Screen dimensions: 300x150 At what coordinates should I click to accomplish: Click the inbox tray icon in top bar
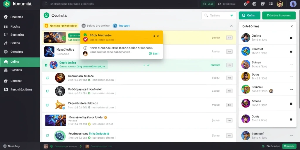coord(263,4)
